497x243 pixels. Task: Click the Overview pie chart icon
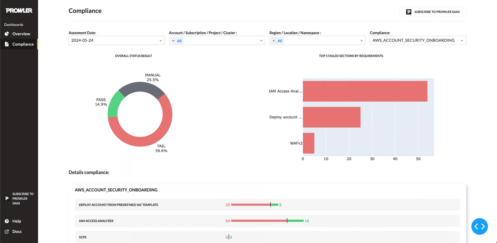pos(7,34)
